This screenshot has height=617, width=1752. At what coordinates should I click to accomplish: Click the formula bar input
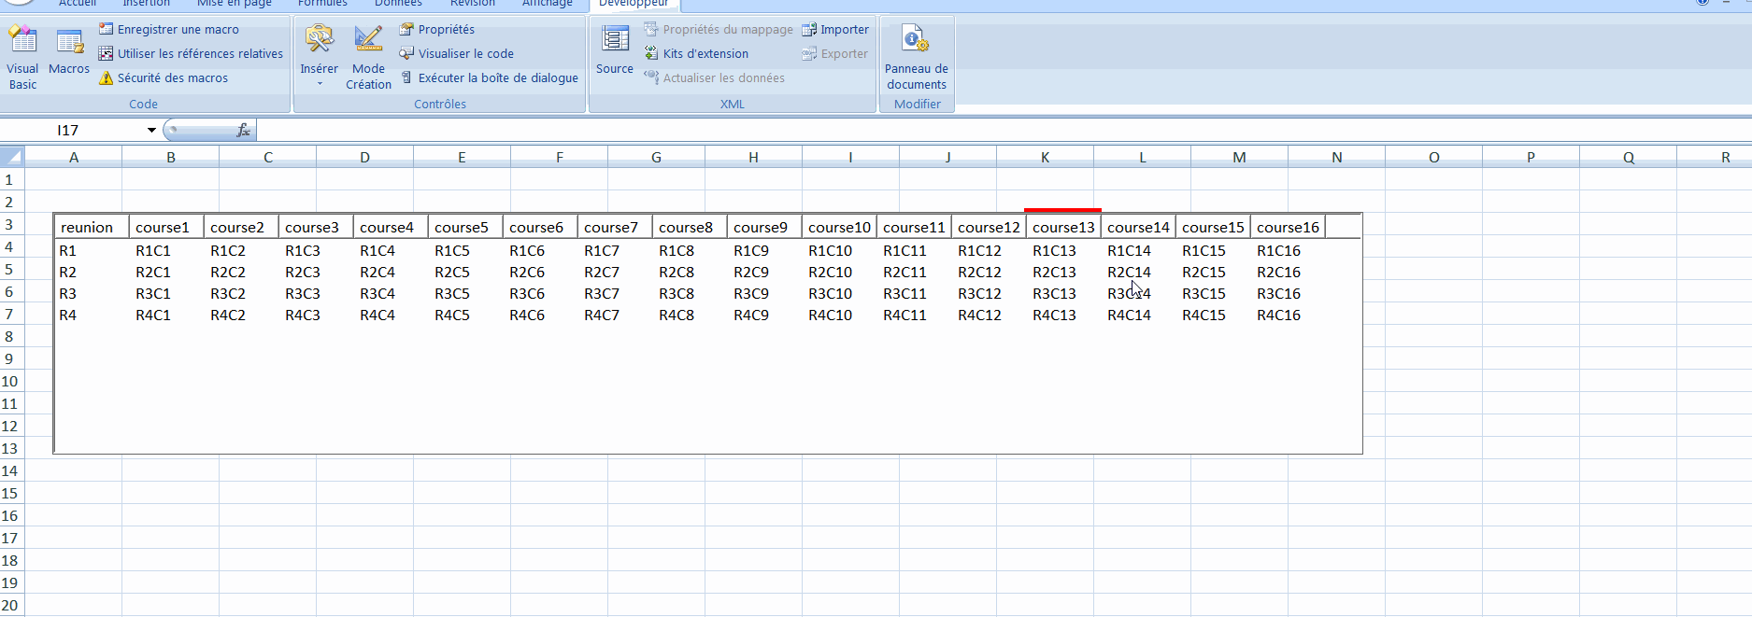[x=1004, y=130]
